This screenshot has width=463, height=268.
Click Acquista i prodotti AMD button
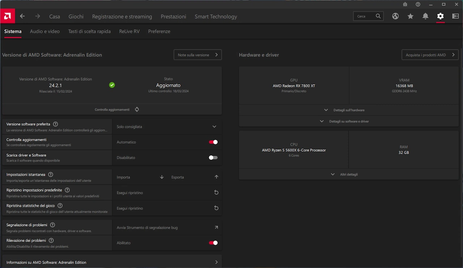click(x=430, y=55)
